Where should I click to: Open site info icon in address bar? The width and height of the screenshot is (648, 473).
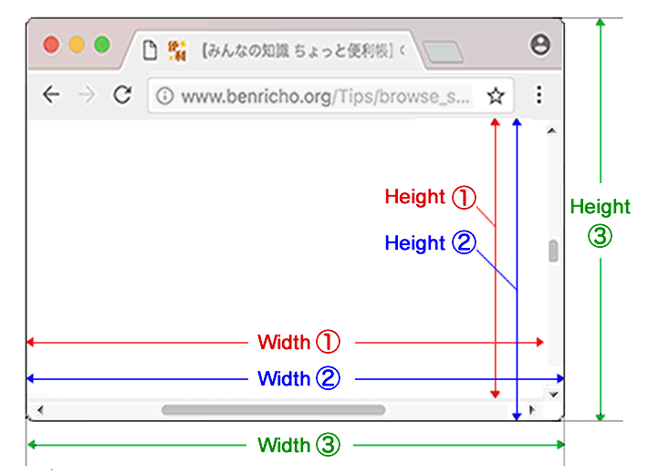coord(164,96)
